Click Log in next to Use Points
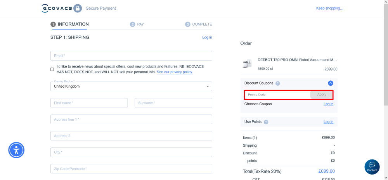Viewport: 388px width, 180px height. tap(328, 122)
